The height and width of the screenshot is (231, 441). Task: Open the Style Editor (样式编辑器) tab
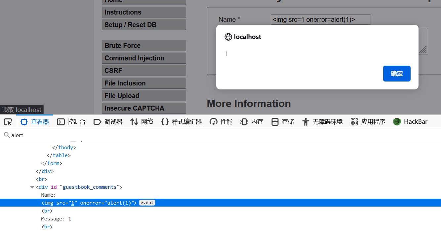coord(181,122)
